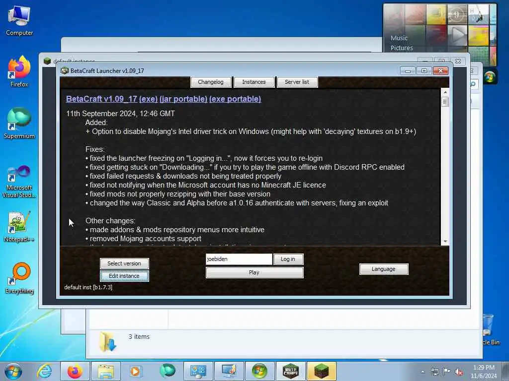Click the changelog scrollbar up arrow
This screenshot has width=509, height=381.
tap(445, 92)
